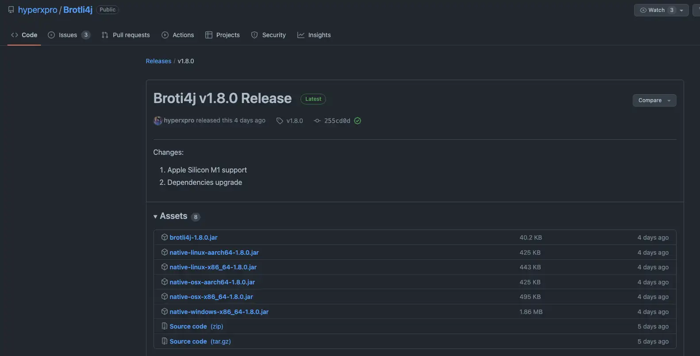Click file icon for Source code (tar.gz)

coord(165,341)
